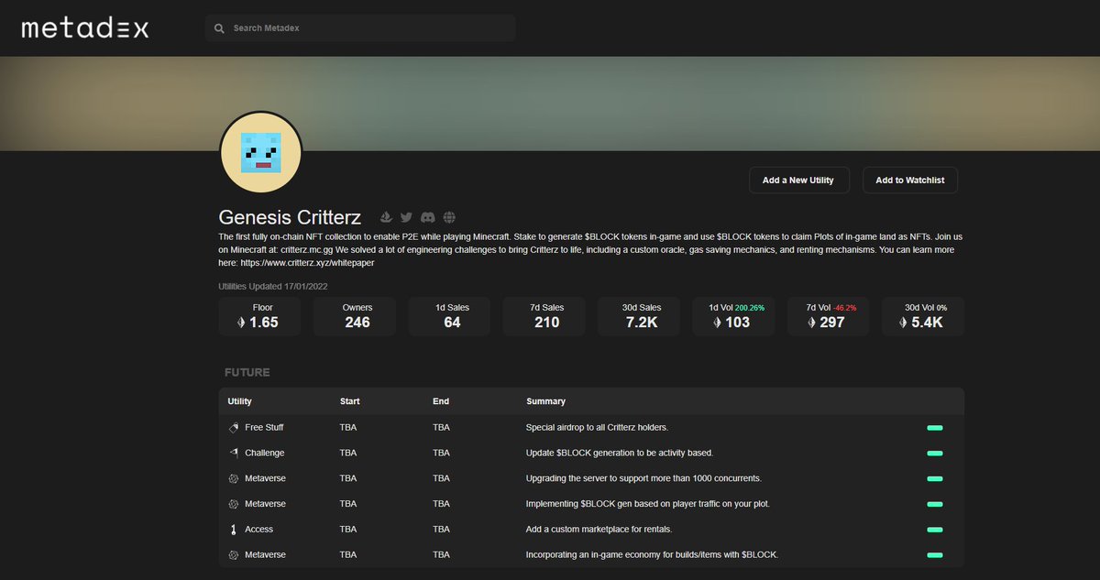
Task: Click the 1d Vol Ethereum icon
Action: [716, 323]
